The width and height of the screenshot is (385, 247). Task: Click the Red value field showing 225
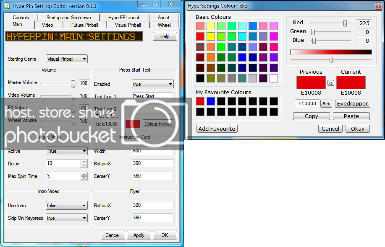point(364,23)
